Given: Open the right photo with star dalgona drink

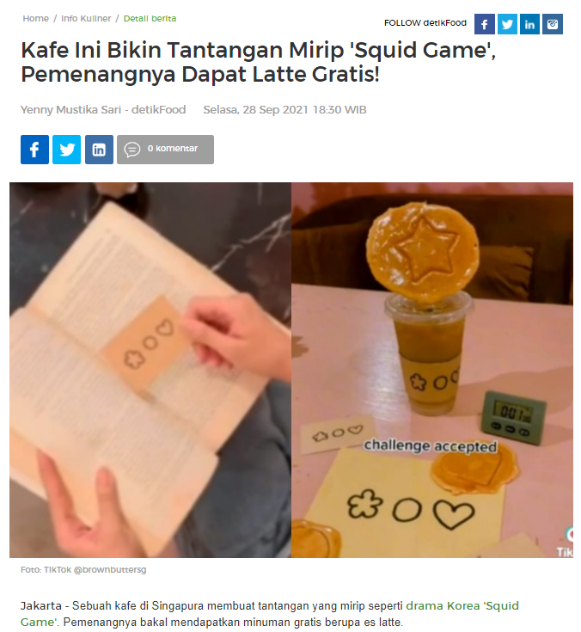Looking at the screenshot, I should [x=432, y=370].
